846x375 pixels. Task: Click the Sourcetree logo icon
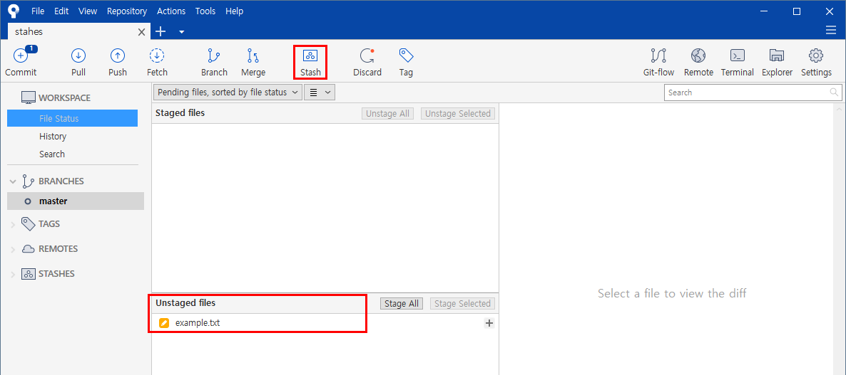click(x=14, y=11)
